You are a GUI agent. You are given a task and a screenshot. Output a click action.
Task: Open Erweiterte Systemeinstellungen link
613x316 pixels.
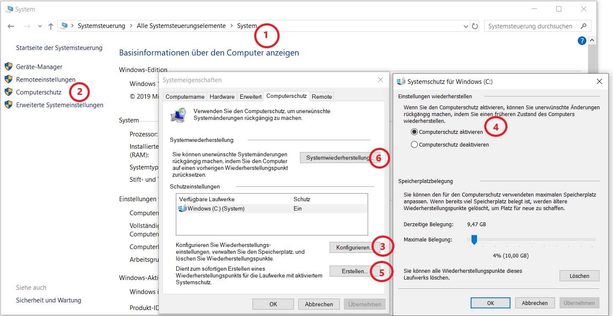point(60,105)
